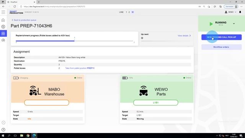Click the empty MABO location field

point(47,103)
